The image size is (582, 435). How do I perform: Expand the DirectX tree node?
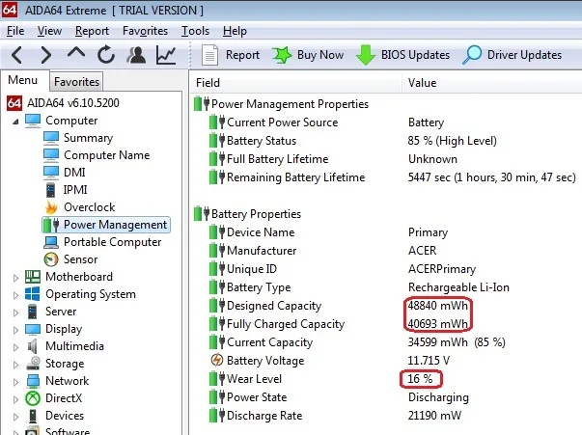(x=15, y=399)
